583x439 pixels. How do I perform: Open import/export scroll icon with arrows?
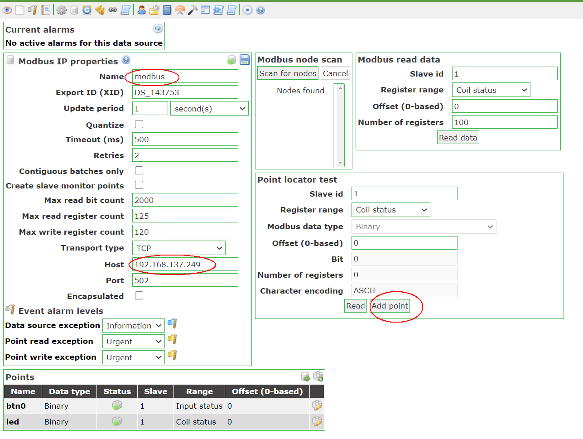218,10
